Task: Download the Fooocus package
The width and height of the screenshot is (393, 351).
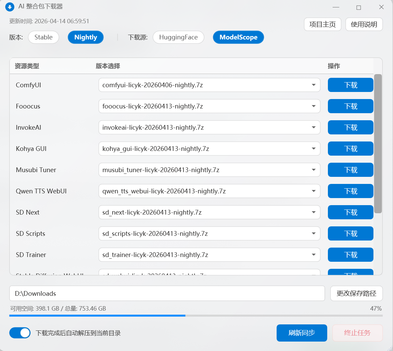Action: (x=350, y=106)
